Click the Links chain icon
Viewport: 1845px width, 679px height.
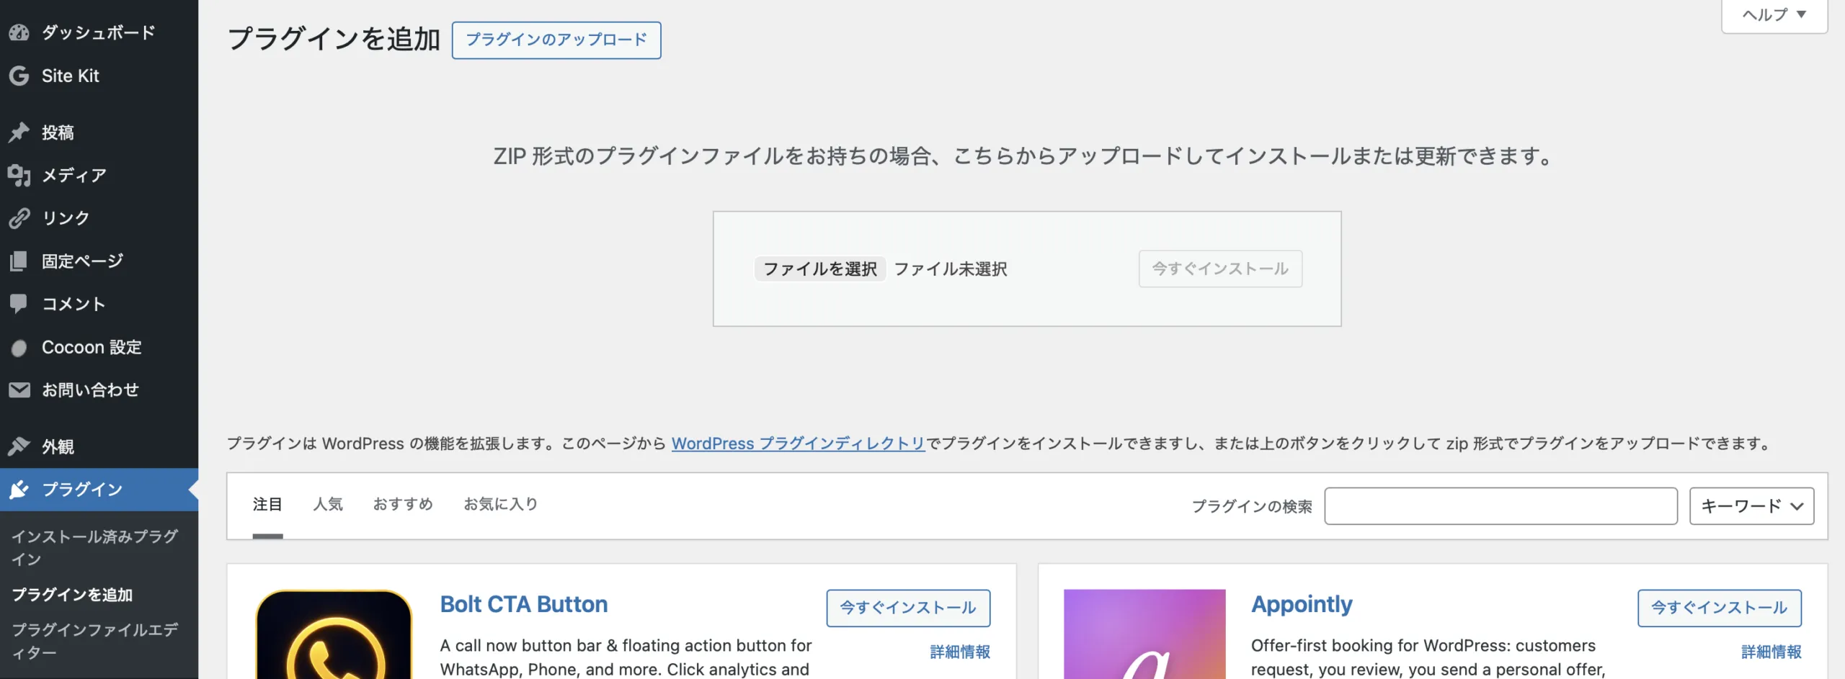pos(19,218)
